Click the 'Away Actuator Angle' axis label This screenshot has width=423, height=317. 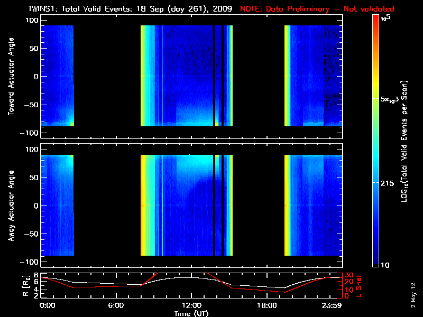click(11, 206)
